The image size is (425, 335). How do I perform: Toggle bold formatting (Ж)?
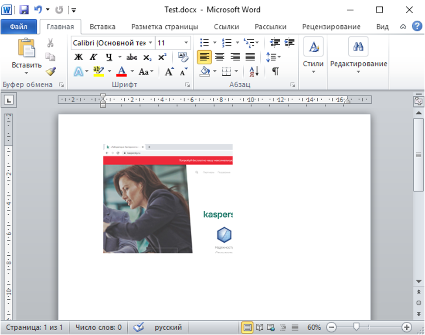[78, 57]
